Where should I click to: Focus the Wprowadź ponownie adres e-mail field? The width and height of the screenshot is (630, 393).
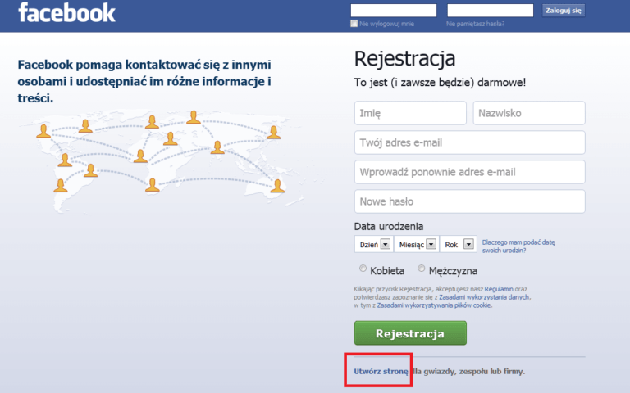pyautogui.click(x=470, y=172)
